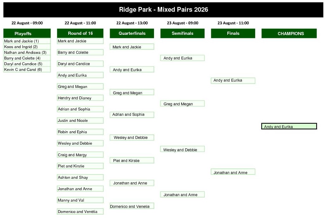Select the Semifinals header
Viewport: 326px width, 218px height.
[x=182, y=33]
